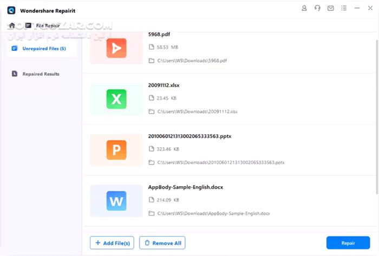Open the Unrepaired Files (5) tab
This screenshot has width=379, height=256.
pyautogui.click(x=42, y=49)
